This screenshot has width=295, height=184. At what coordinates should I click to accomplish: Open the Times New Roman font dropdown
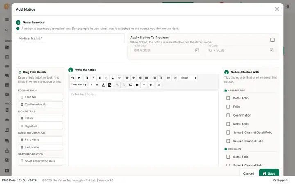pos(78,85)
